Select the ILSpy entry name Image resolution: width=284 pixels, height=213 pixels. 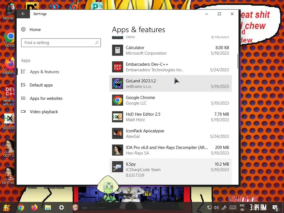click(131, 164)
